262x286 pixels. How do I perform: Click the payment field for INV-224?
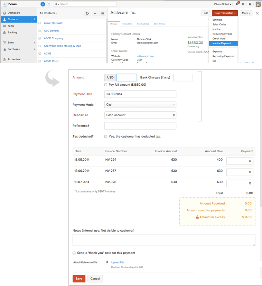[239, 161]
